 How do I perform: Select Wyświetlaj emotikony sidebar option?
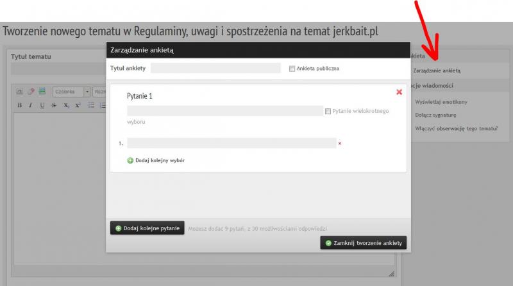pyautogui.click(x=441, y=102)
